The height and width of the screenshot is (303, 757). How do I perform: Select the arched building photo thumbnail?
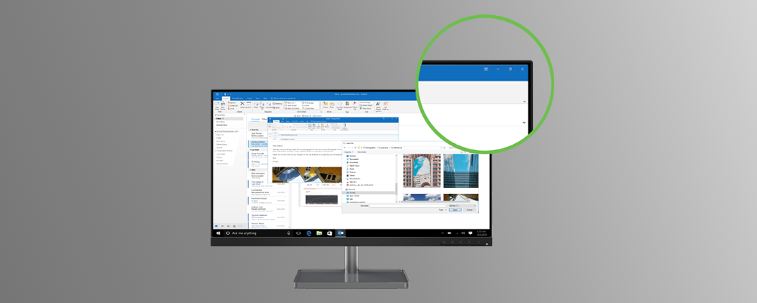(422, 170)
